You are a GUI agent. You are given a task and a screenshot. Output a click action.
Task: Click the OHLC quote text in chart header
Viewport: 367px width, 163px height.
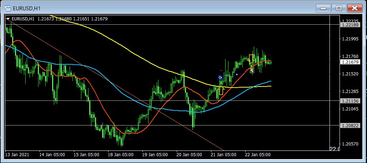pos(72,19)
